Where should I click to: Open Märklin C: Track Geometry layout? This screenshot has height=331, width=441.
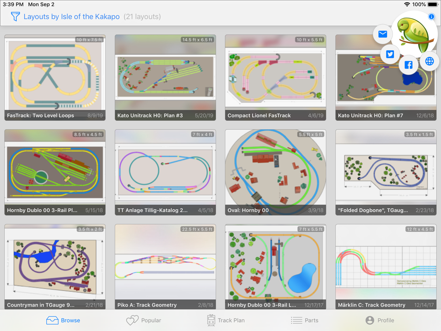385,267
